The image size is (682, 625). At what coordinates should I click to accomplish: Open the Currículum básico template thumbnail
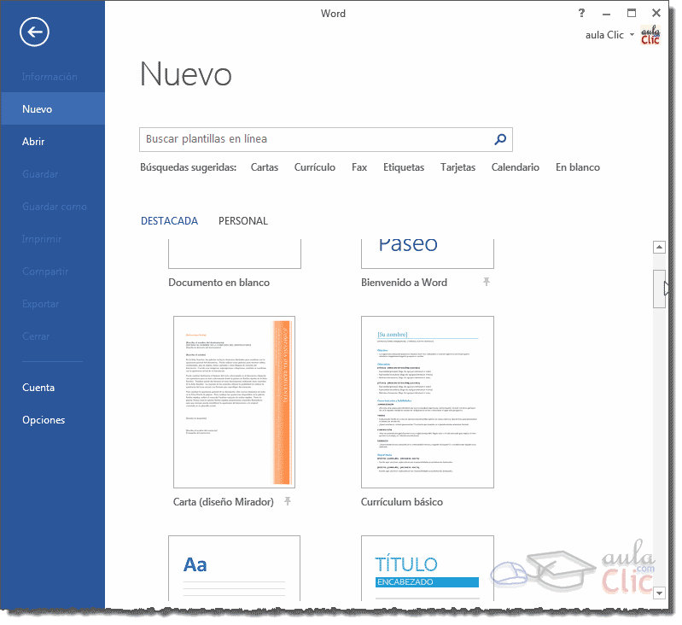click(428, 402)
